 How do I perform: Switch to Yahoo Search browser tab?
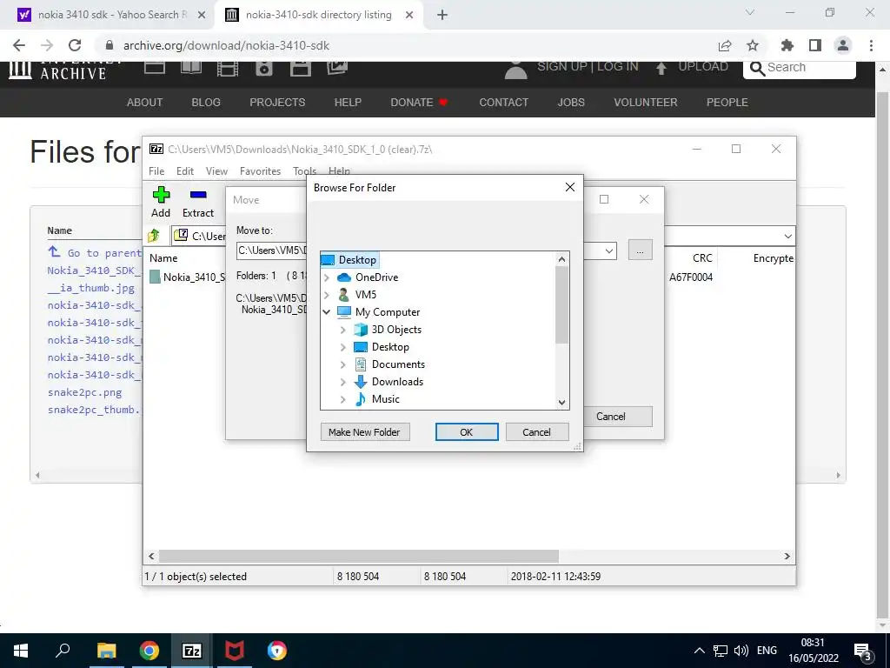click(111, 15)
